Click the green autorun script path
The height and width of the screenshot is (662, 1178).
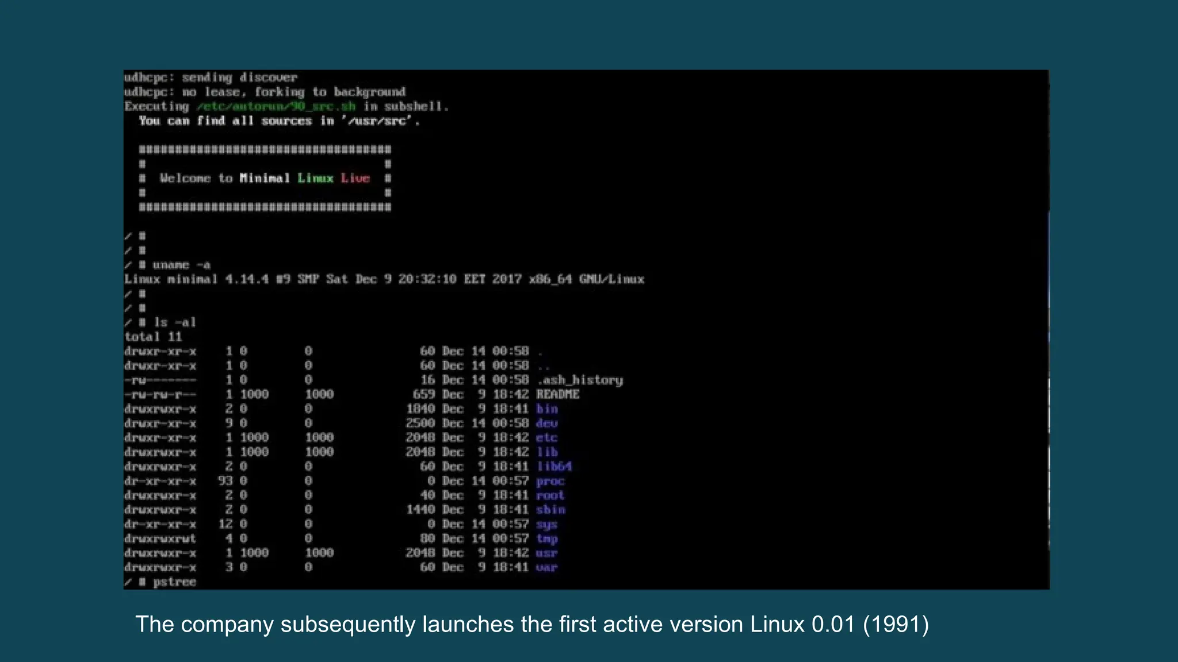pos(276,107)
